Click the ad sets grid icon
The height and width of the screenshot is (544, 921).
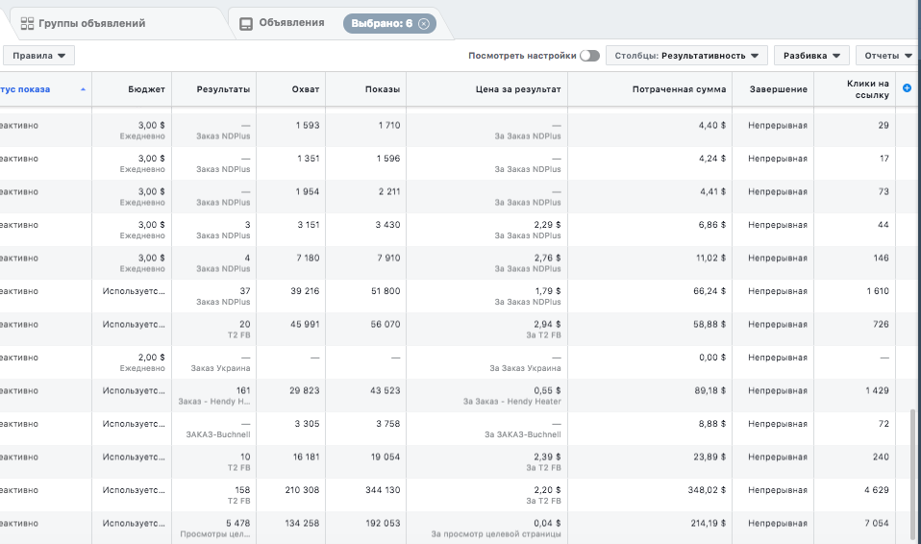(27, 23)
